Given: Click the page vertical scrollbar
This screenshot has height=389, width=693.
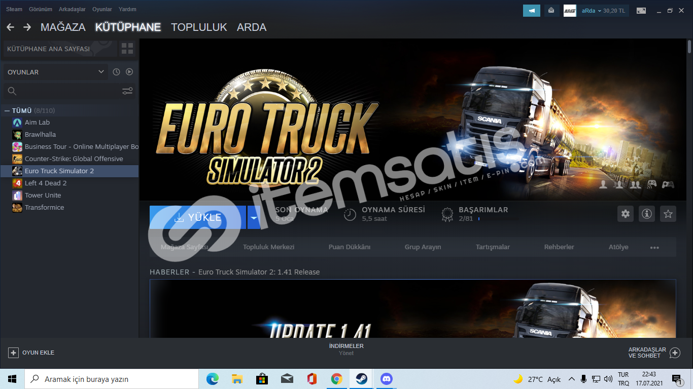Looking at the screenshot, I should [689, 46].
